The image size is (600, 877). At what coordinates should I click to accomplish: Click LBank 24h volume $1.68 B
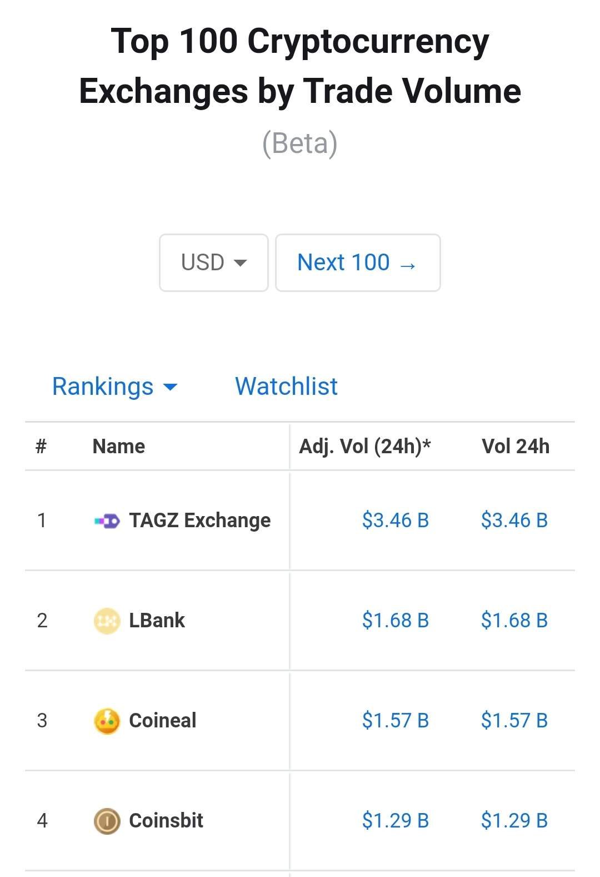point(514,621)
